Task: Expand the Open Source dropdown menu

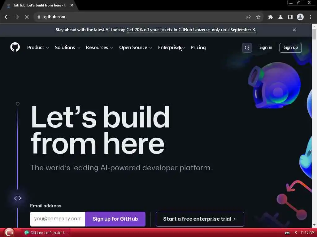Action: 136,48
